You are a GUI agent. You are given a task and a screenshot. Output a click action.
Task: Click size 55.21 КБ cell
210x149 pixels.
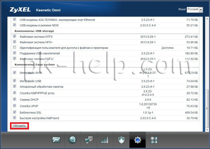[192, 26]
